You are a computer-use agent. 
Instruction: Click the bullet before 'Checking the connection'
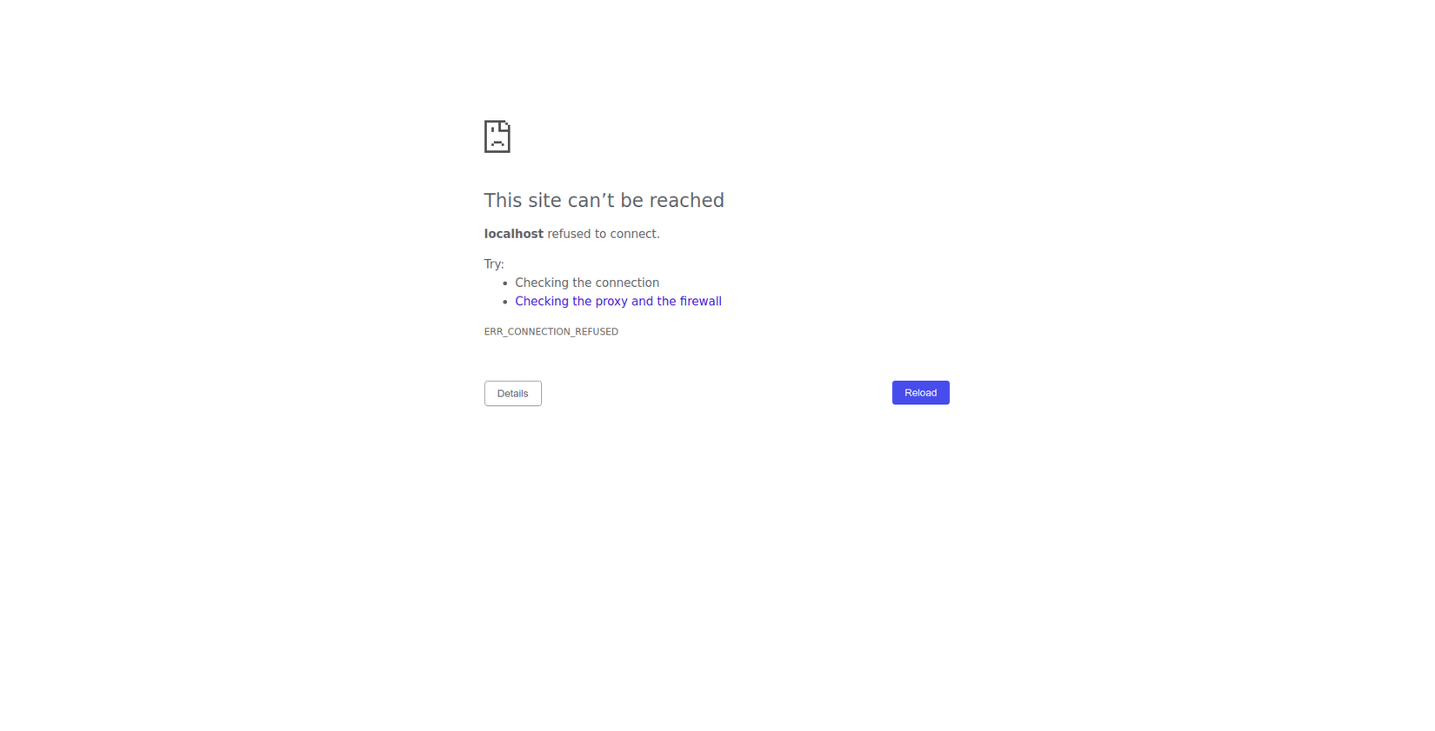point(504,283)
